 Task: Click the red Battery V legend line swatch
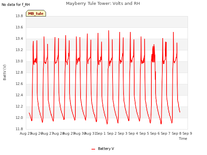pos(93,149)
